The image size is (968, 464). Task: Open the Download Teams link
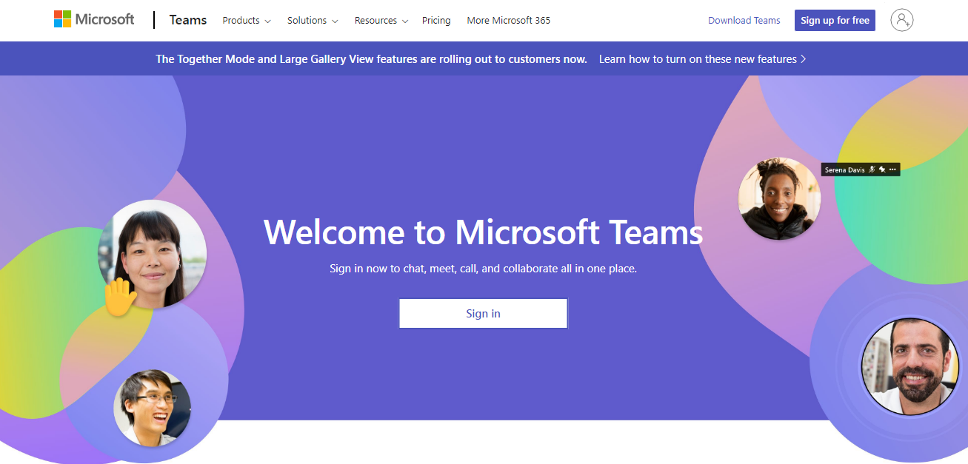(744, 20)
